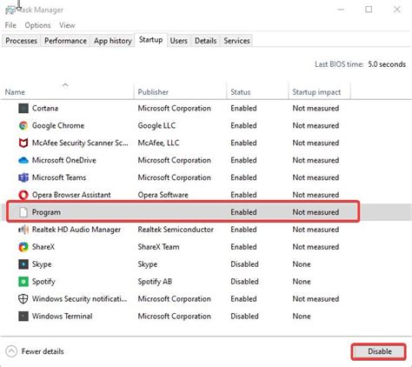Close the Task Manager window
The height and width of the screenshot is (367, 412).
(397, 10)
